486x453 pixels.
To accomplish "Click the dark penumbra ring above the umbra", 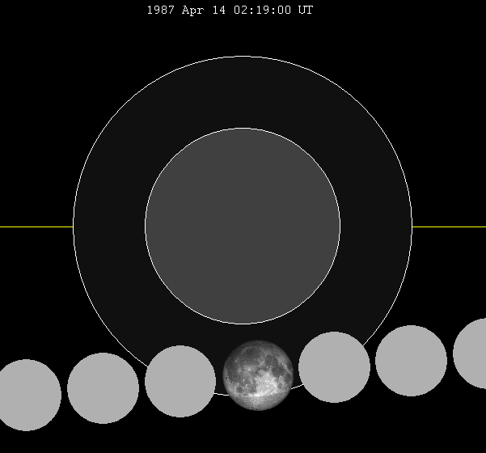I will tap(243, 93).
